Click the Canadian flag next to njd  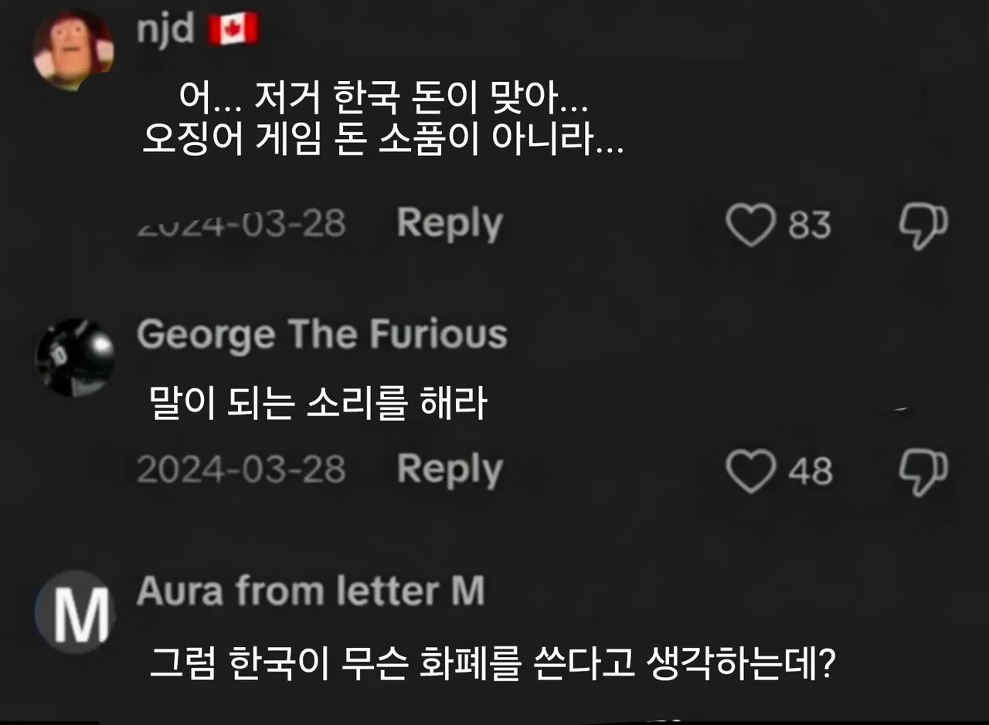[x=233, y=30]
